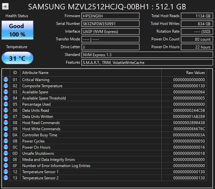This screenshot has width=215, height=189.
Task: Click status orb for Composite Temperature row
Action: [6, 86]
